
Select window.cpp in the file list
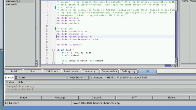[13, 1]
